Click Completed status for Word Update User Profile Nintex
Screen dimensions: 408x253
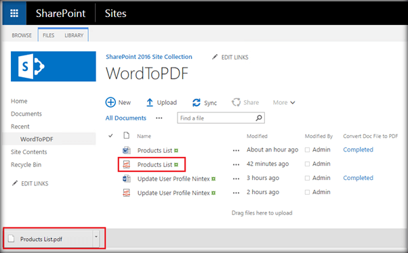[358, 178]
